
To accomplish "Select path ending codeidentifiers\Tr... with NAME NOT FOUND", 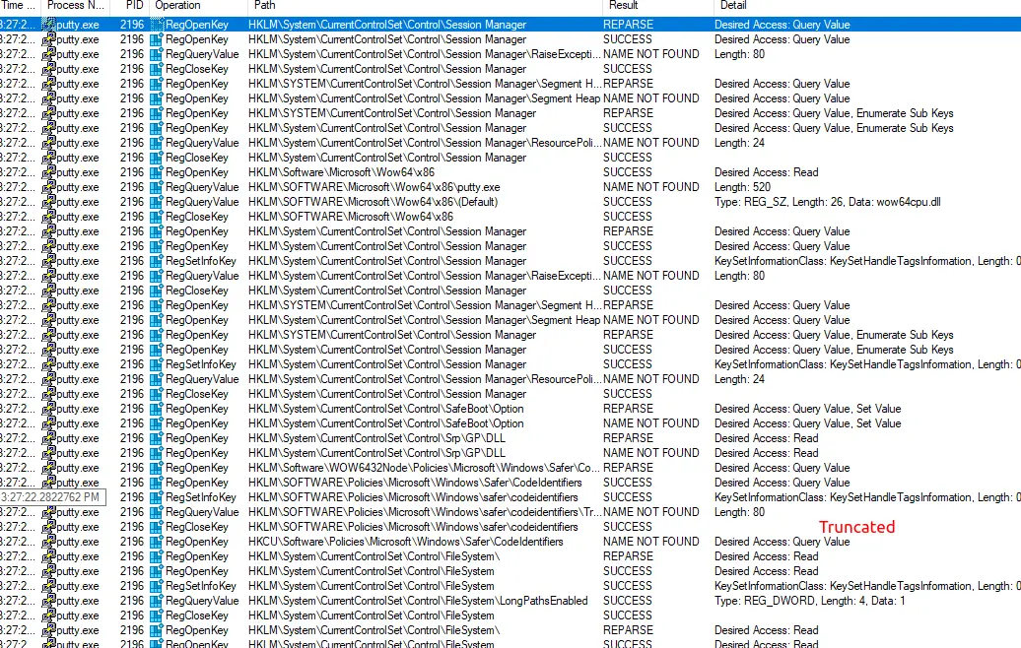I will (425, 513).
